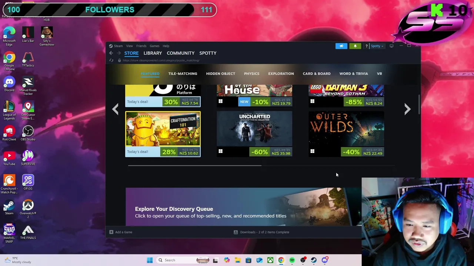The image size is (474, 266).
Task: Show next carousel page with right arrow
Action: pyautogui.click(x=407, y=109)
